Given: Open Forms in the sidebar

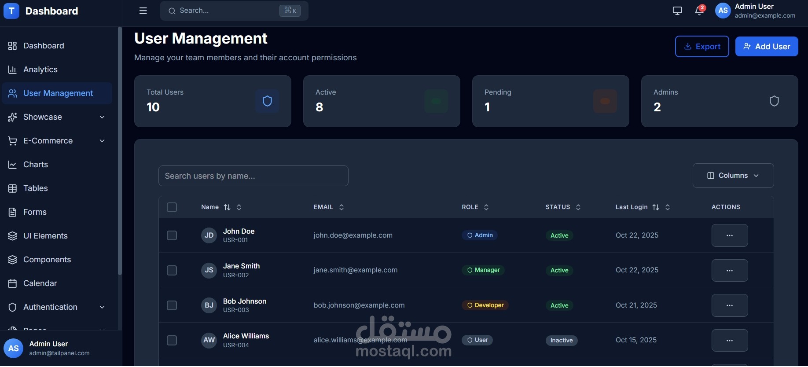Looking at the screenshot, I should [57, 212].
